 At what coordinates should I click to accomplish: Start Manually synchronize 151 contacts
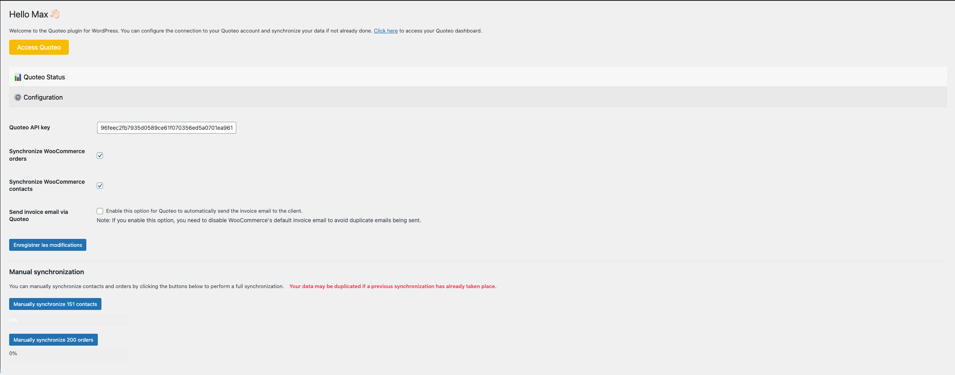(55, 304)
